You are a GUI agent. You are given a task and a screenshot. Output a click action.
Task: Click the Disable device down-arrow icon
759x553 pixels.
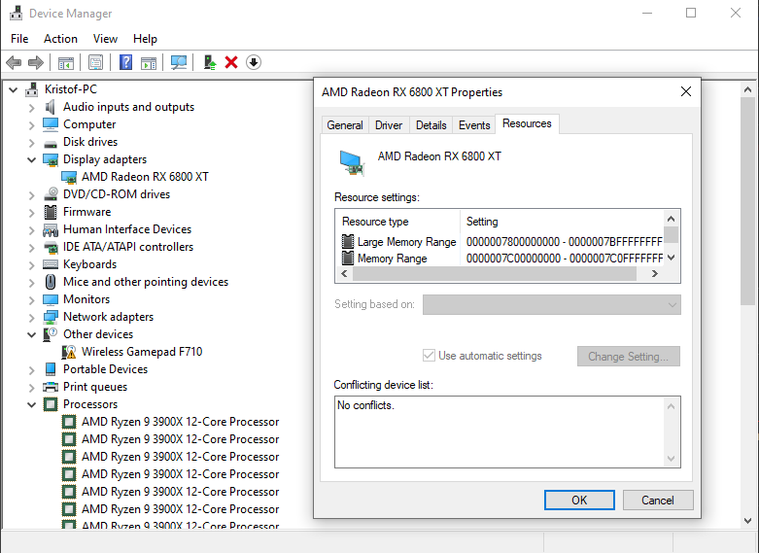tap(253, 62)
